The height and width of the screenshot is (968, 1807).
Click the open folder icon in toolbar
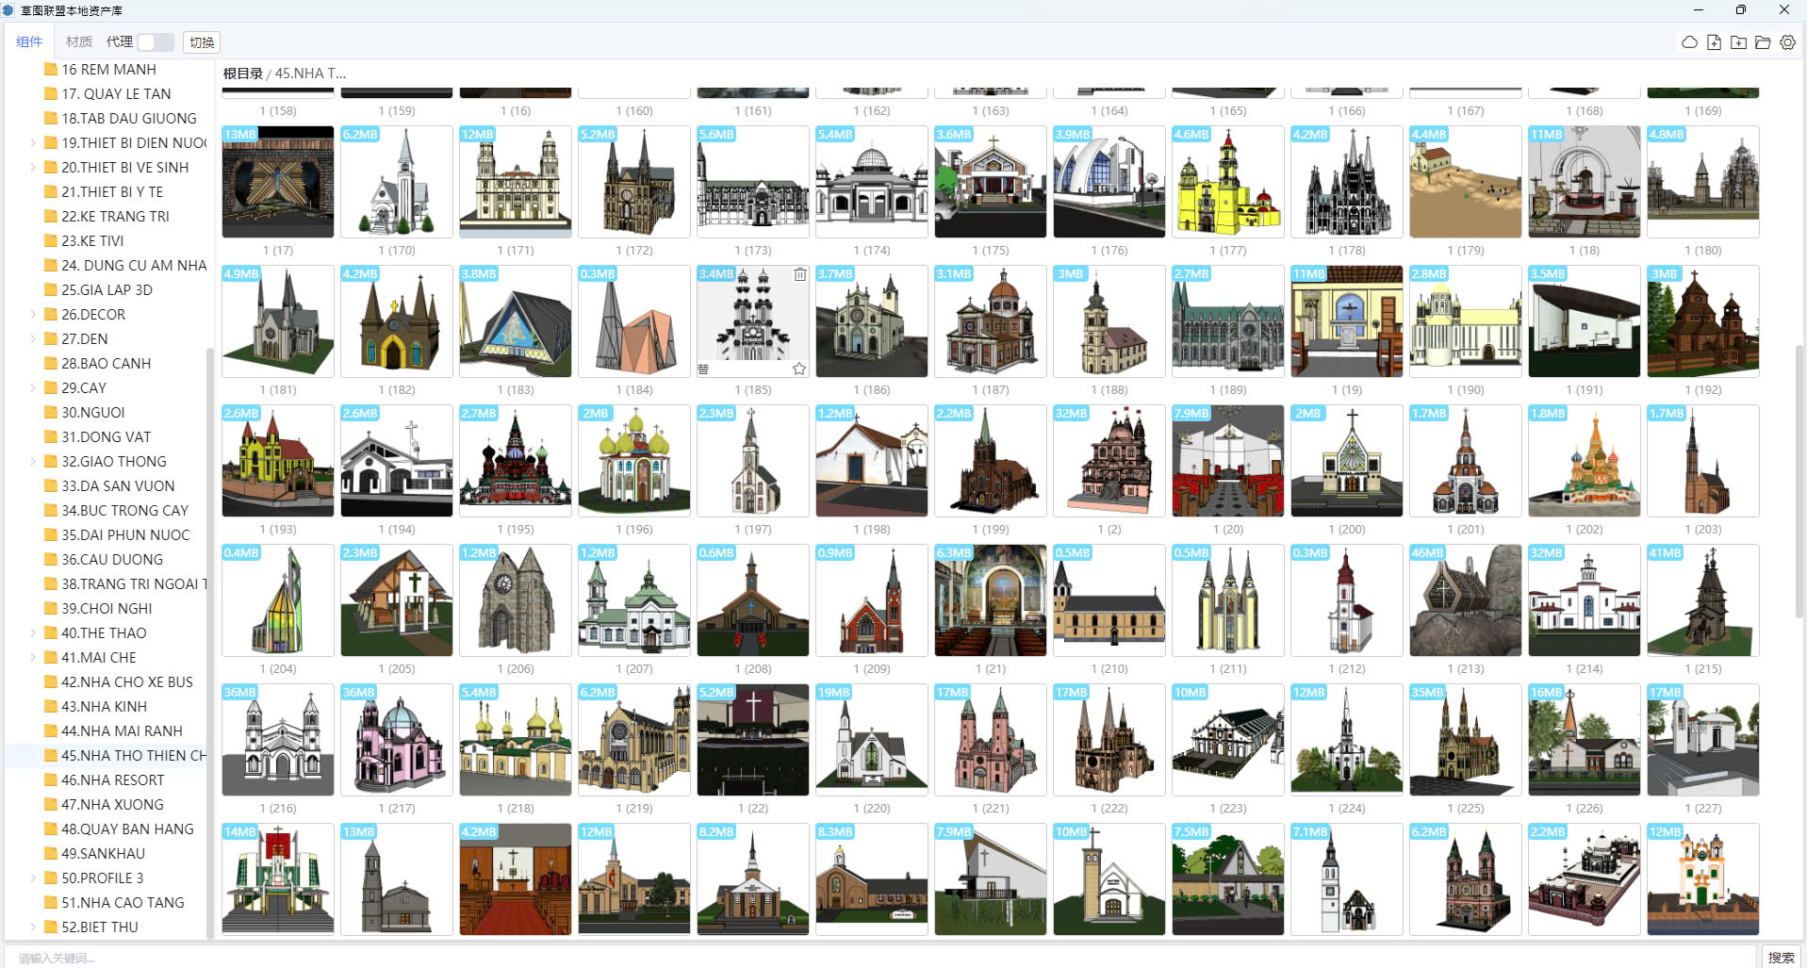1763,42
